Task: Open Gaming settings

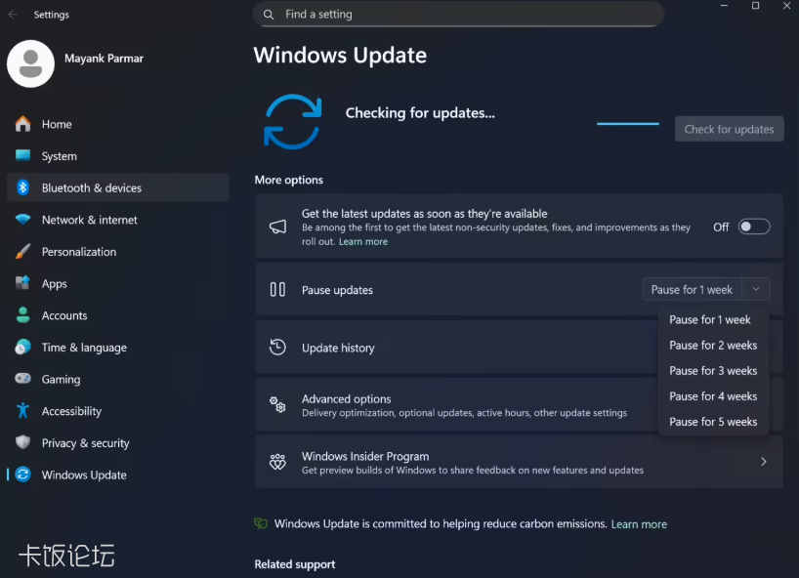Action: point(118,379)
